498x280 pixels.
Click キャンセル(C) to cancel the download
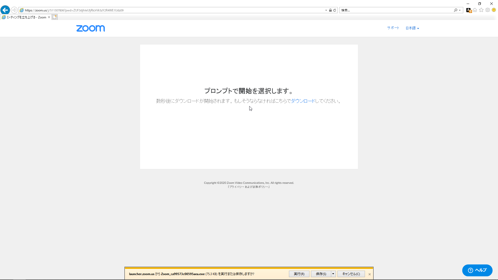pos(351,274)
